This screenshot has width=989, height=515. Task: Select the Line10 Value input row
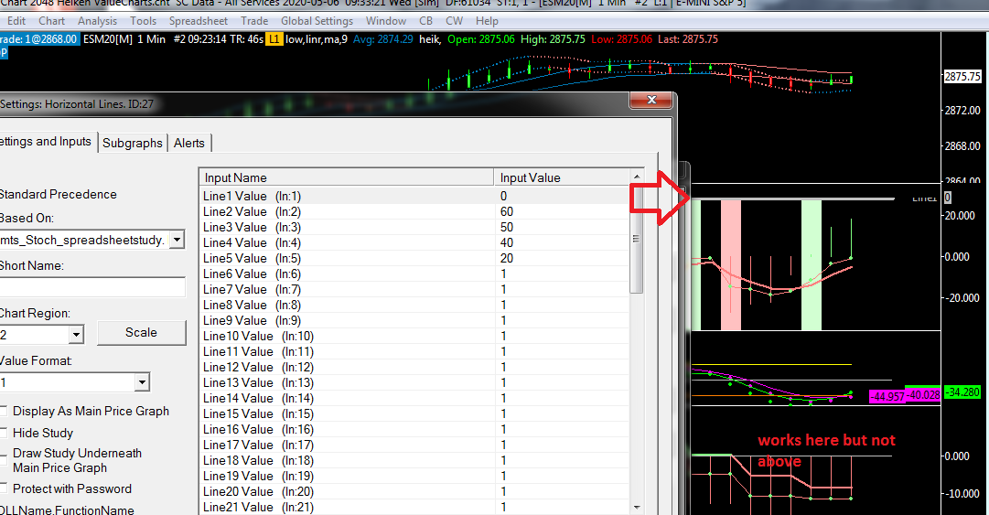414,336
